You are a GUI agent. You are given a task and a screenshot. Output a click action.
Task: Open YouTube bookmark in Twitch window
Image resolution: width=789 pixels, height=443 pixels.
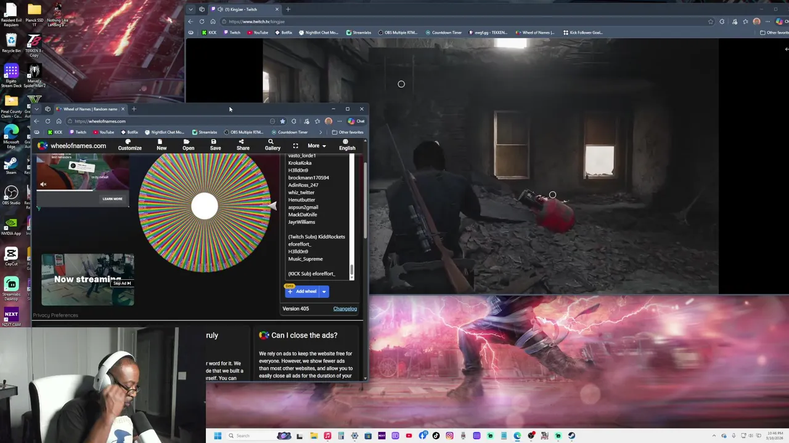click(x=257, y=33)
